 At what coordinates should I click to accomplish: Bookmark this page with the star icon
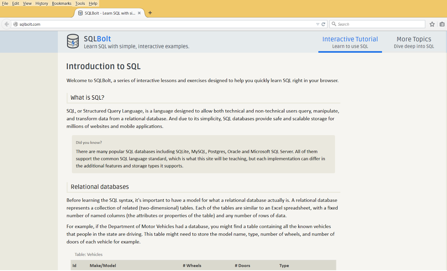tap(432, 24)
